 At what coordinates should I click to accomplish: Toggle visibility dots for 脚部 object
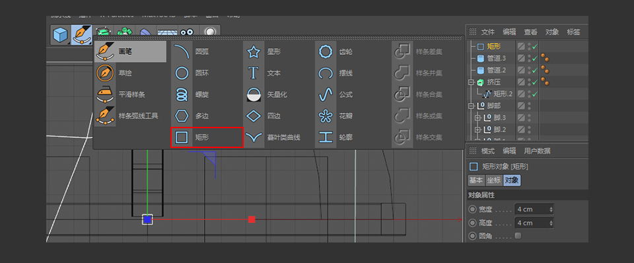[x=529, y=106]
